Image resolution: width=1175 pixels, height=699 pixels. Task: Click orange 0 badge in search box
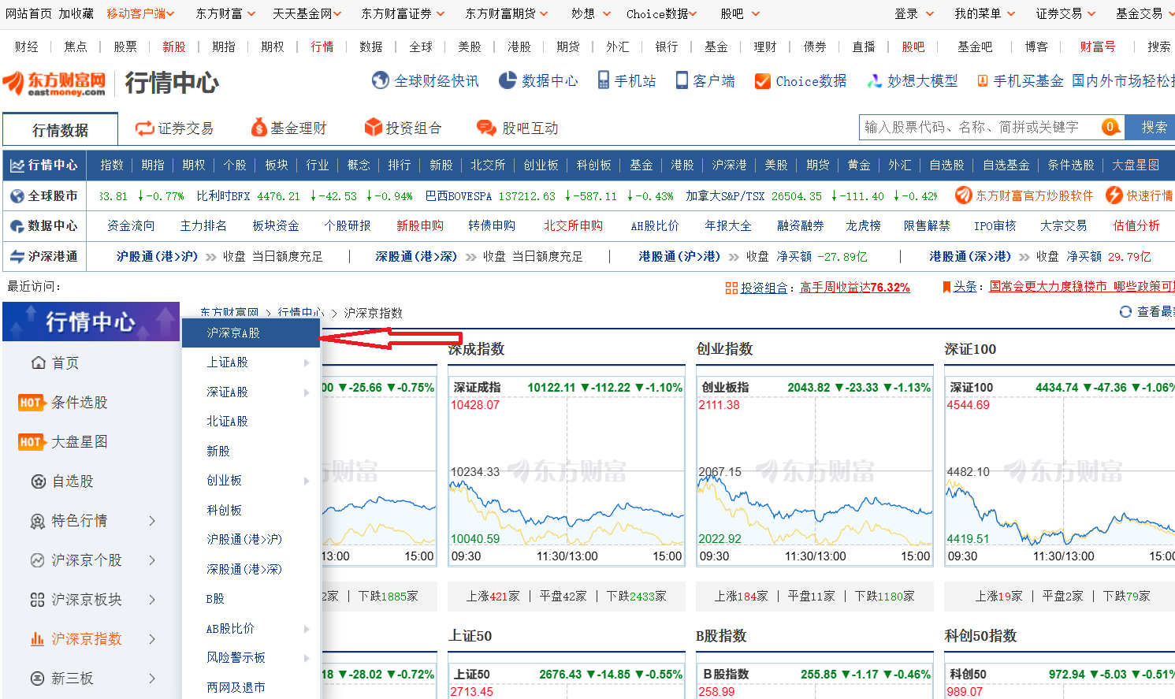tap(1110, 127)
